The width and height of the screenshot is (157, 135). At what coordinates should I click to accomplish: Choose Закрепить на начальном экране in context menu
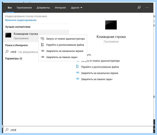(x=63, y=51)
